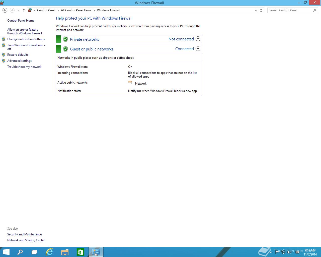Expand the Private networks section chevron

point(198,39)
